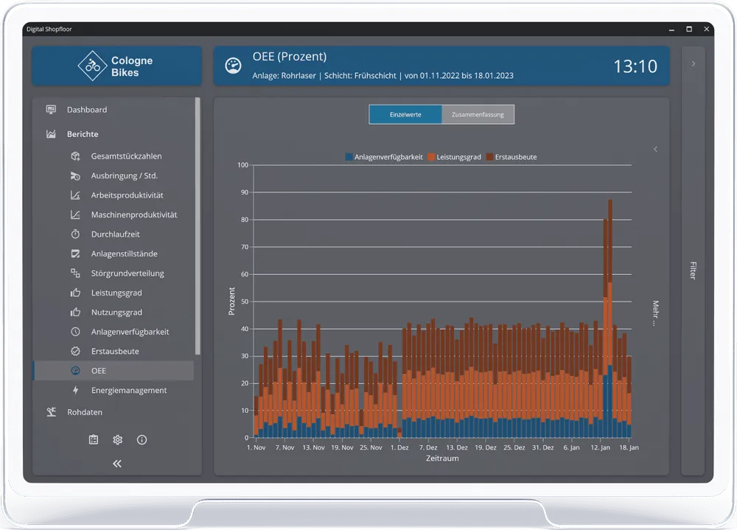
Task: Open the clipboard icon at sidebar bottom
Action: pos(94,440)
